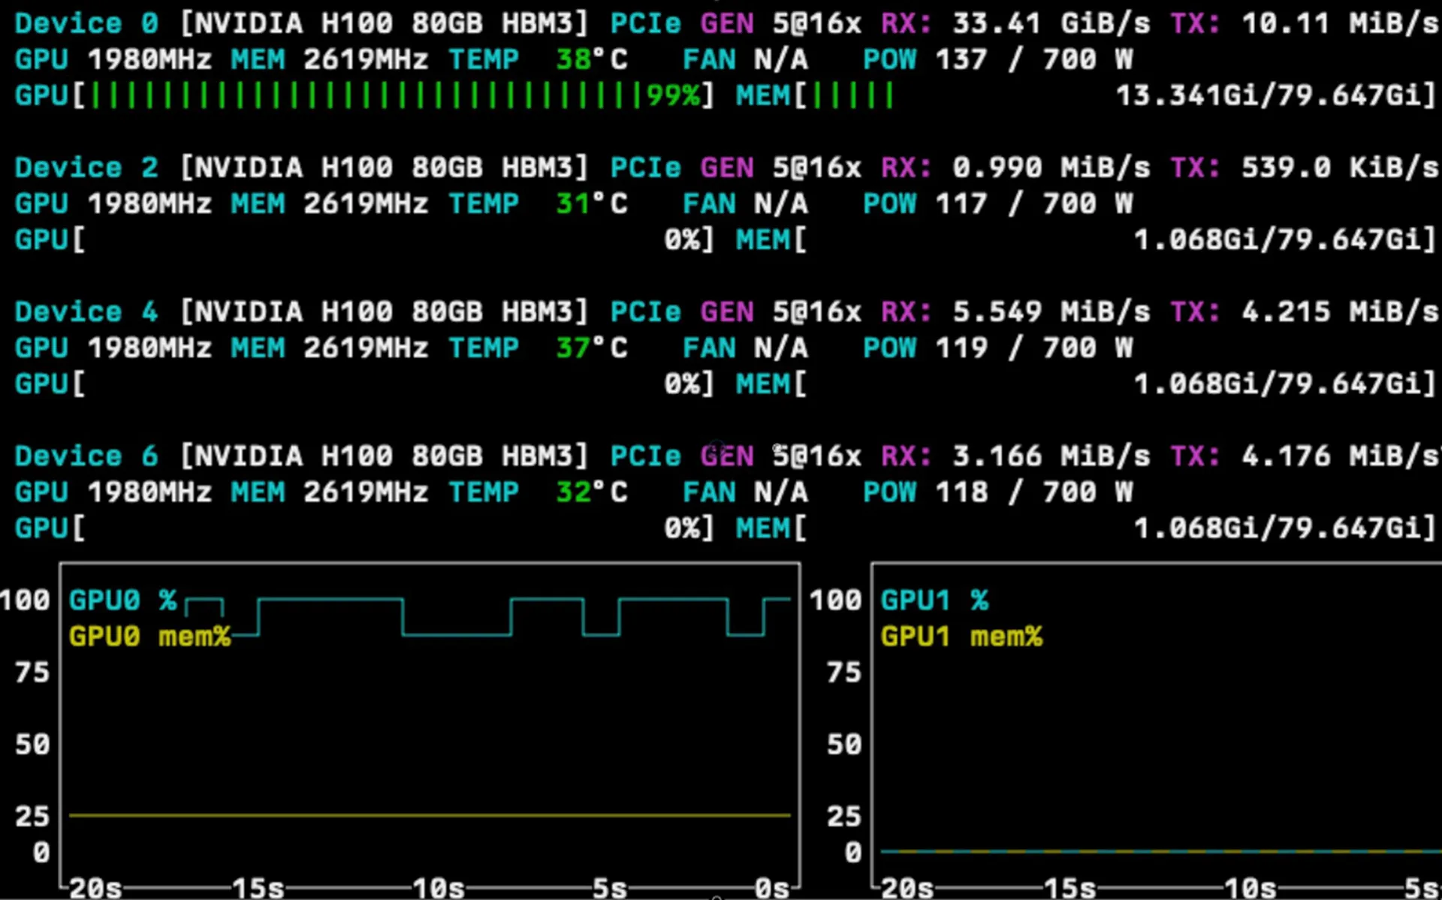1442x900 pixels.
Task: Select the Device 6 header label
Action: click(86, 456)
